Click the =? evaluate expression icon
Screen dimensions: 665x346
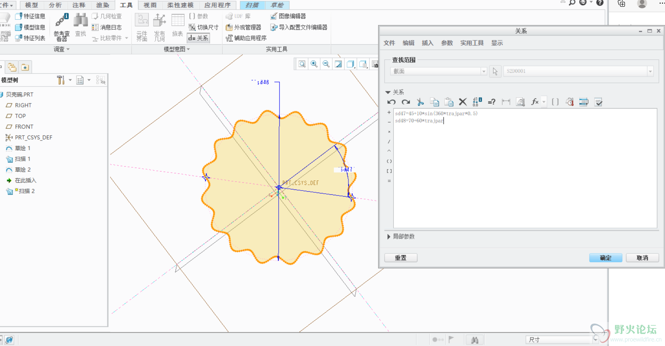click(492, 102)
